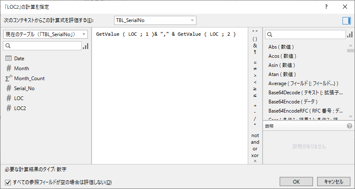The height and width of the screenshot is (189, 355).
Task: Insert the division slash operator
Action: click(x=255, y=119)
